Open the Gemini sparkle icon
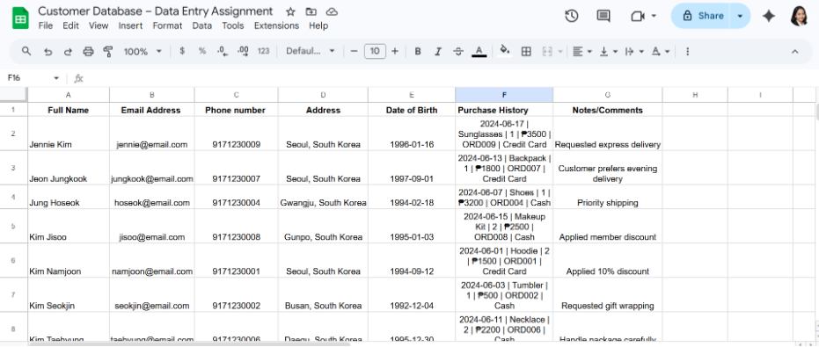 768,16
